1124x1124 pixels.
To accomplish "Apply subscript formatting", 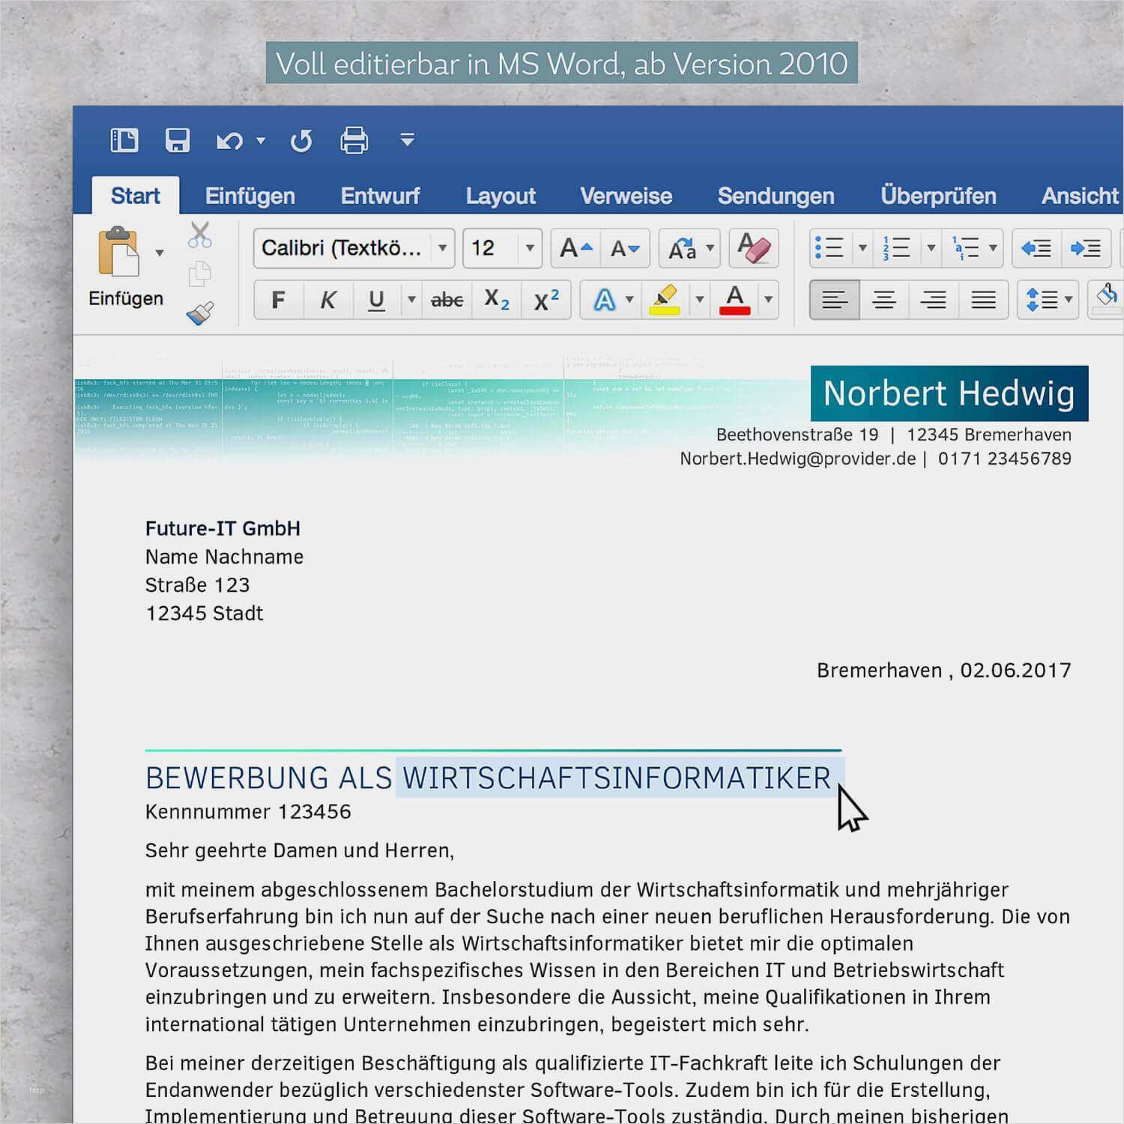I will pos(496,300).
